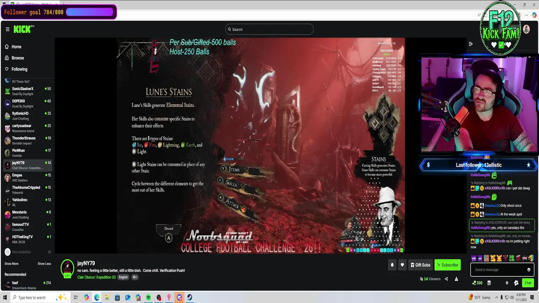
Task: Open Emgee channel in sidebar
Action: point(27,178)
